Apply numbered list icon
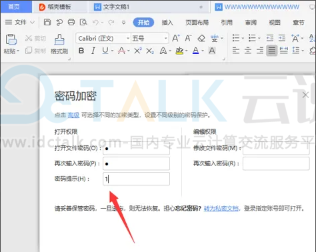The height and width of the screenshot is (252, 316). (252, 38)
